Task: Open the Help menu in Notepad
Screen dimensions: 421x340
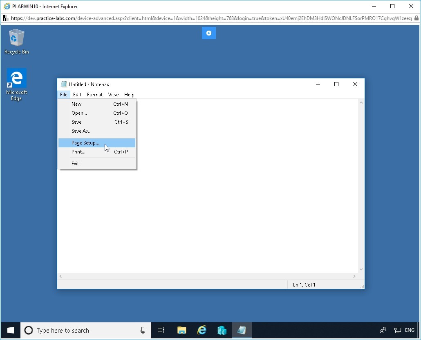Action: 129,95
